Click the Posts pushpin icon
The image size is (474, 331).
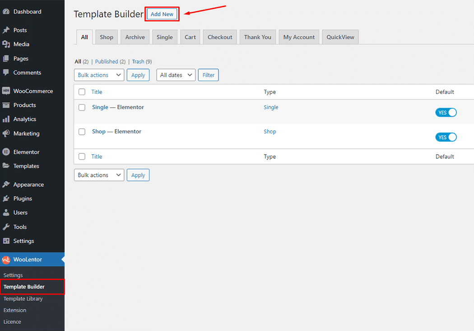(6, 30)
